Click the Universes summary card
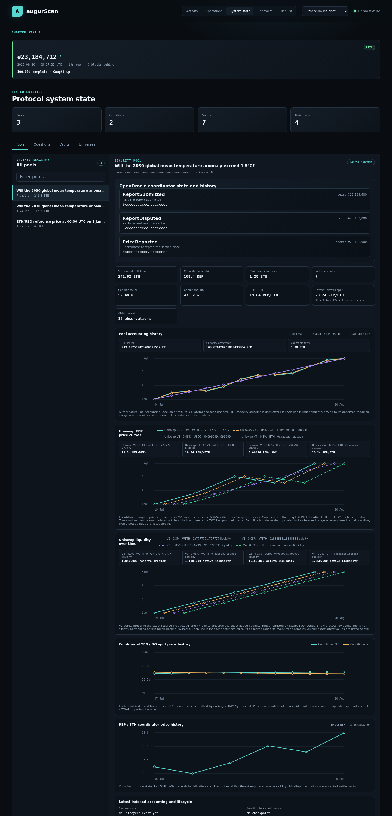 [335, 120]
